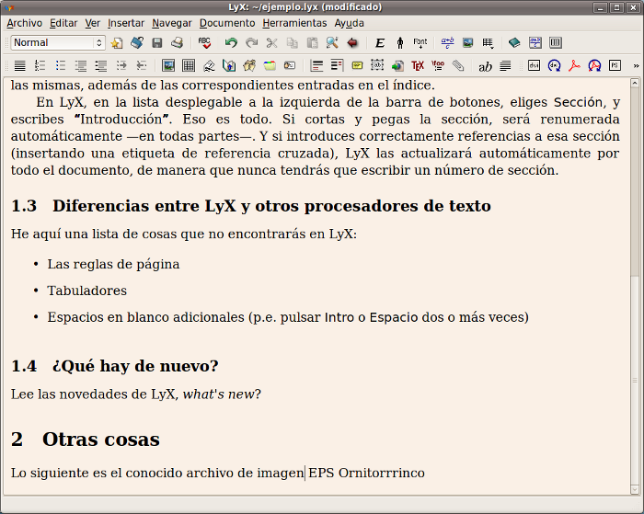The image size is (644, 514).
Task: Insert citation icon
Action: [249, 65]
